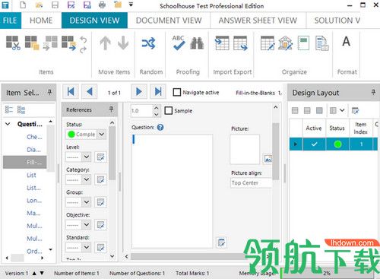The width and height of the screenshot is (380, 279).
Task: Click the Copy items icon
Action: tap(32, 43)
